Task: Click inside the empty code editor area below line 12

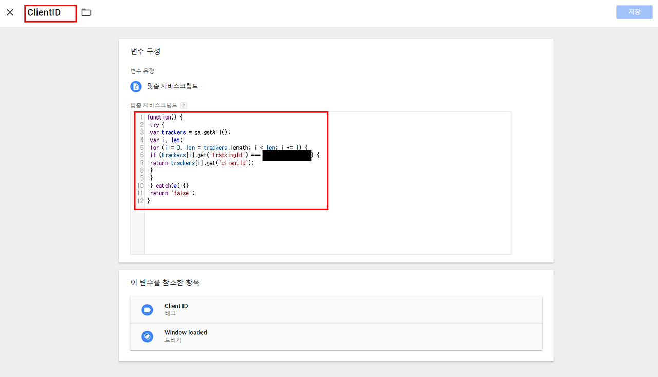Action: (x=327, y=231)
